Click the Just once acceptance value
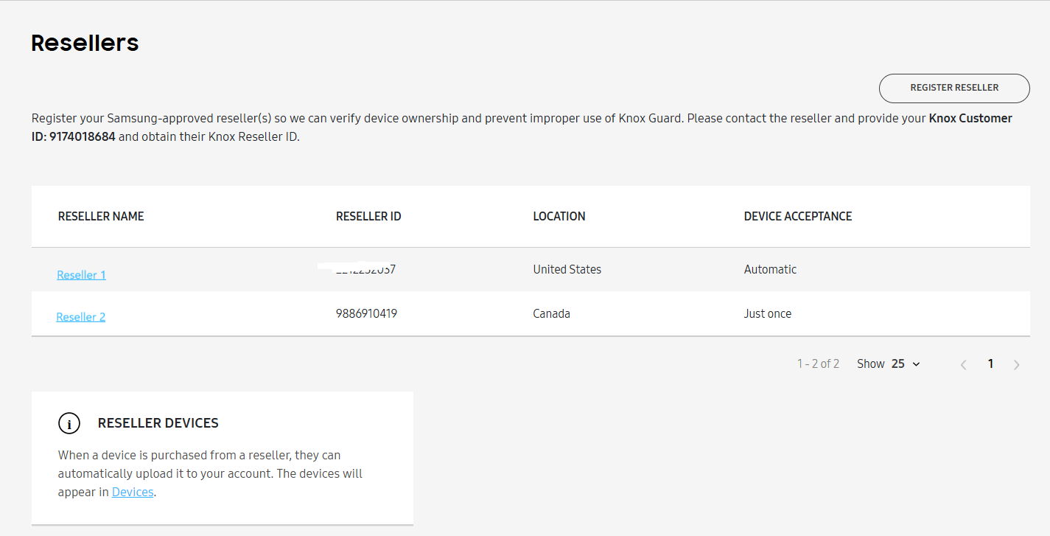Image resolution: width=1050 pixels, height=536 pixels. point(767,313)
